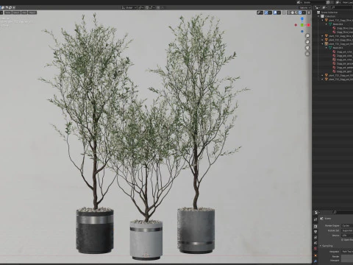Open the viewport Select menu

point(16,13)
